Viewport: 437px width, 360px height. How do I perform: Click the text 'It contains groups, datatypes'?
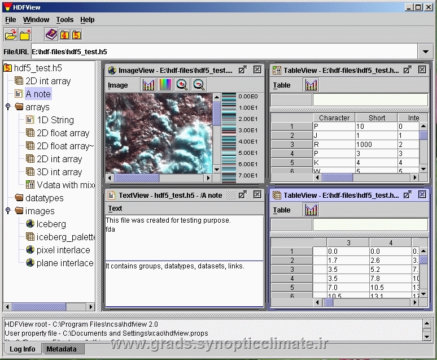[x=175, y=266]
